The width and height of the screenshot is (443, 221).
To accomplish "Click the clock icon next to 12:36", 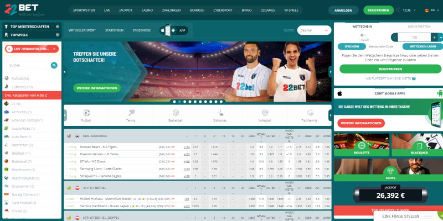I will tap(398, 10).
